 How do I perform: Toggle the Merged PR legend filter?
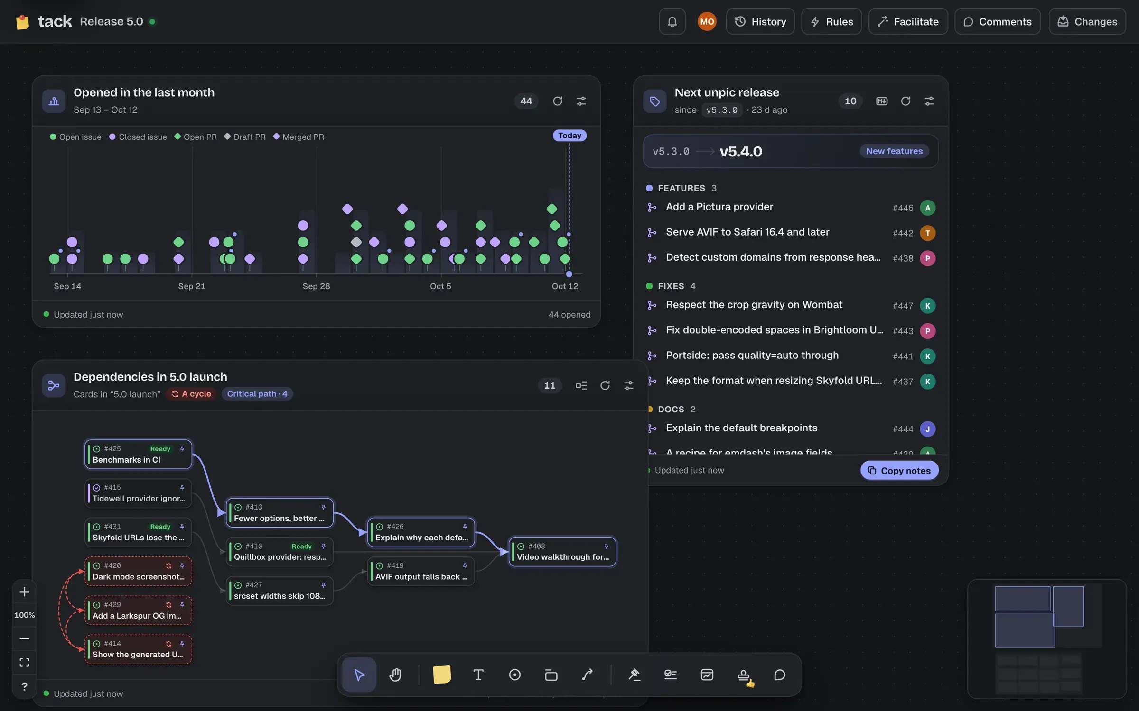point(299,137)
